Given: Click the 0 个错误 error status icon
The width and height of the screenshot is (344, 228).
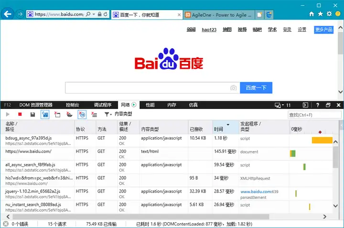Looking at the screenshot, I should pyautogui.click(x=6, y=224).
